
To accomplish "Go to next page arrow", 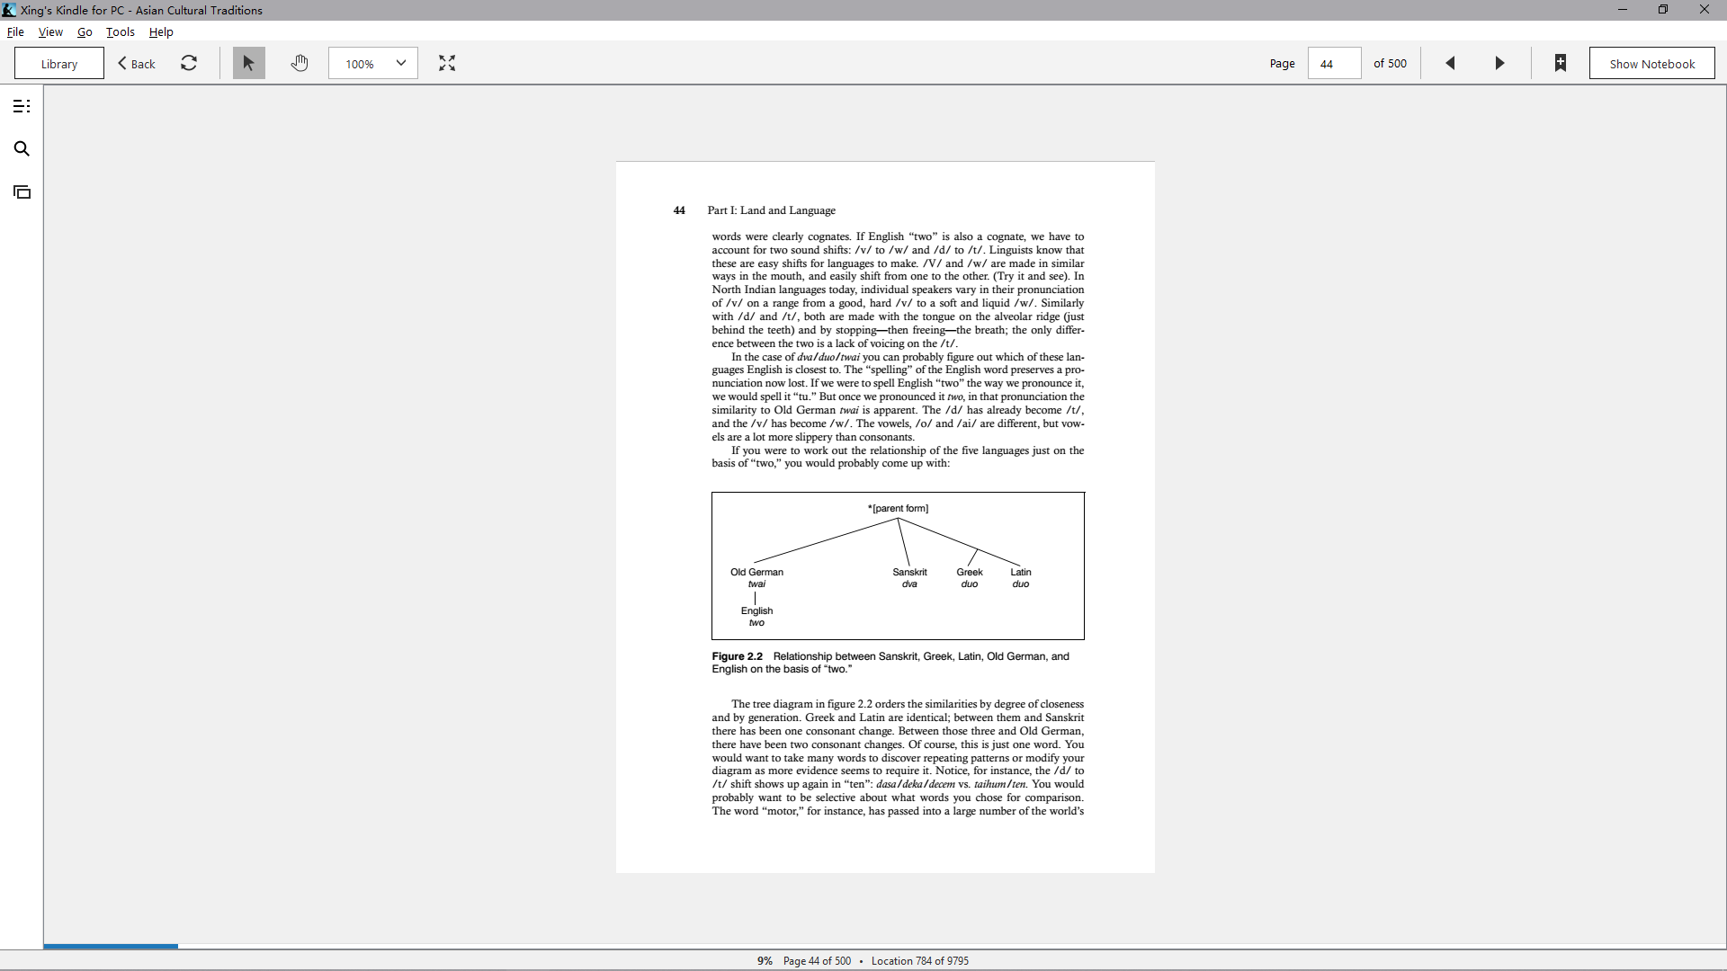I will pyautogui.click(x=1499, y=63).
